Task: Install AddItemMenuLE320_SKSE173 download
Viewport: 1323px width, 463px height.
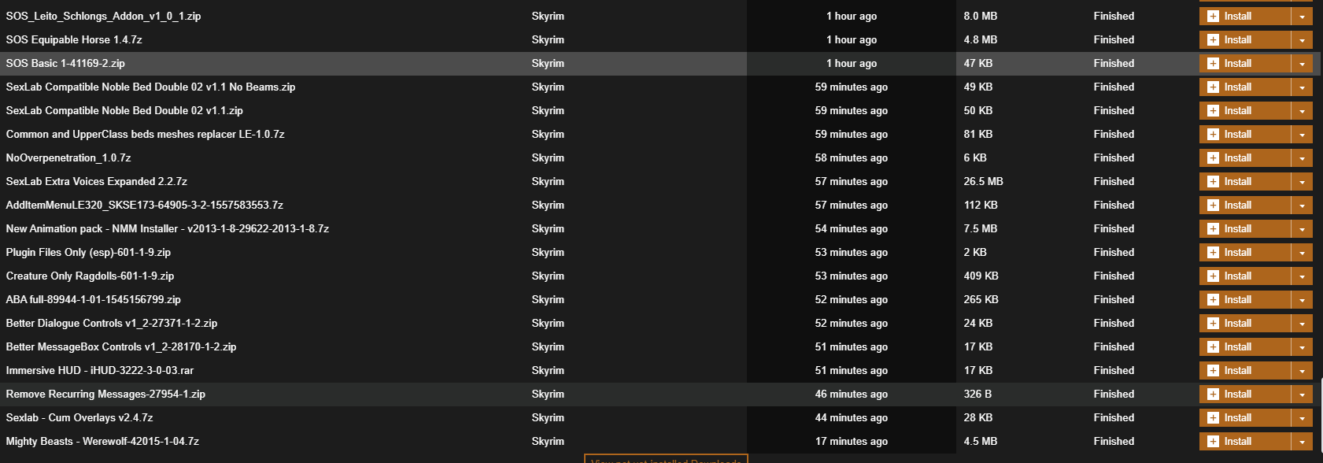Action: click(x=1245, y=205)
